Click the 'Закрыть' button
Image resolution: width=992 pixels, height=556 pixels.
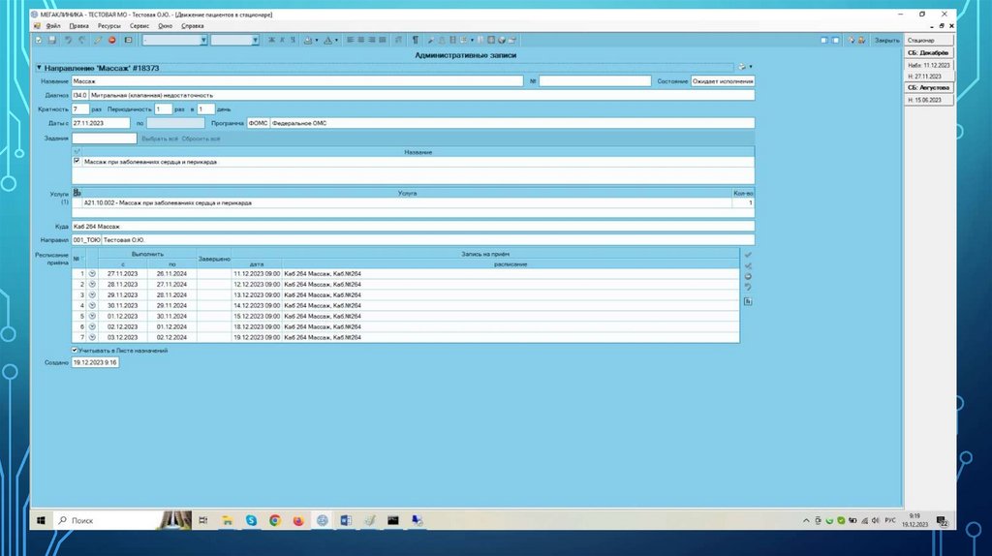[x=886, y=40]
